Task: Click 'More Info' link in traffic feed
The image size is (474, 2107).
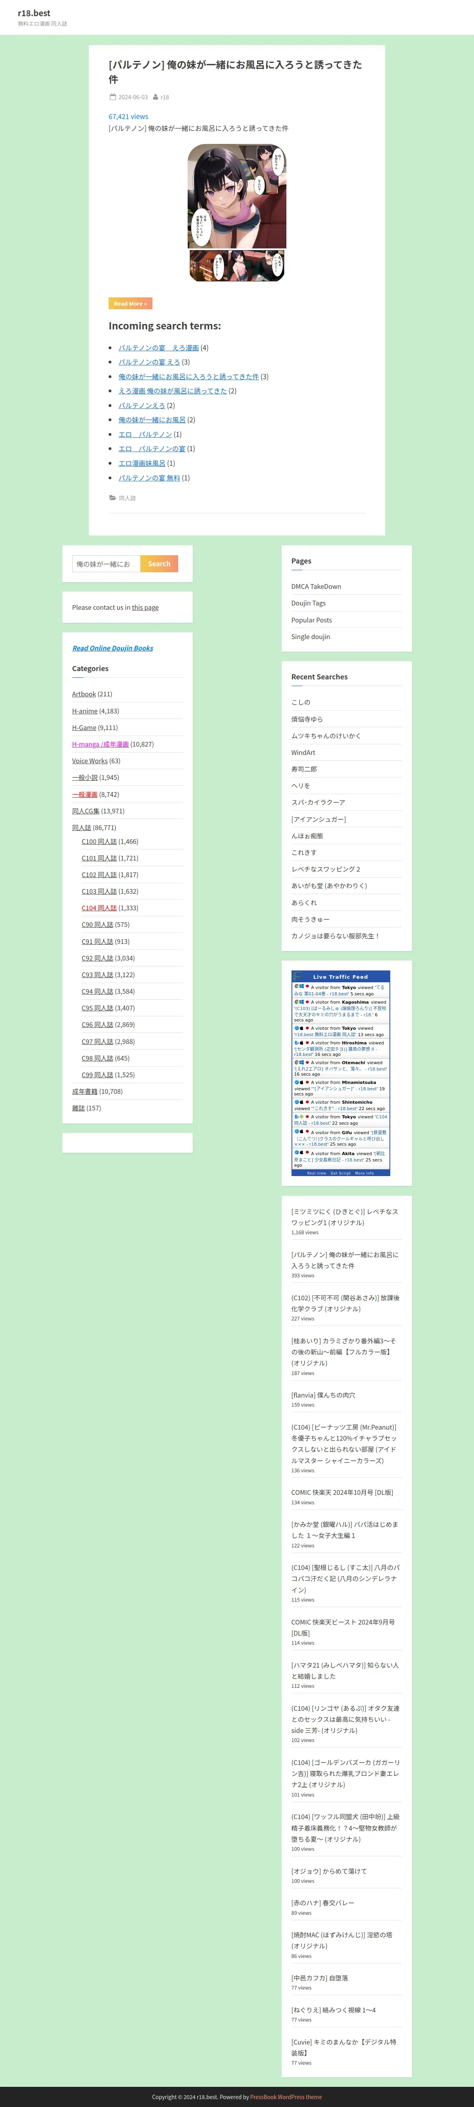Action: (x=365, y=1173)
